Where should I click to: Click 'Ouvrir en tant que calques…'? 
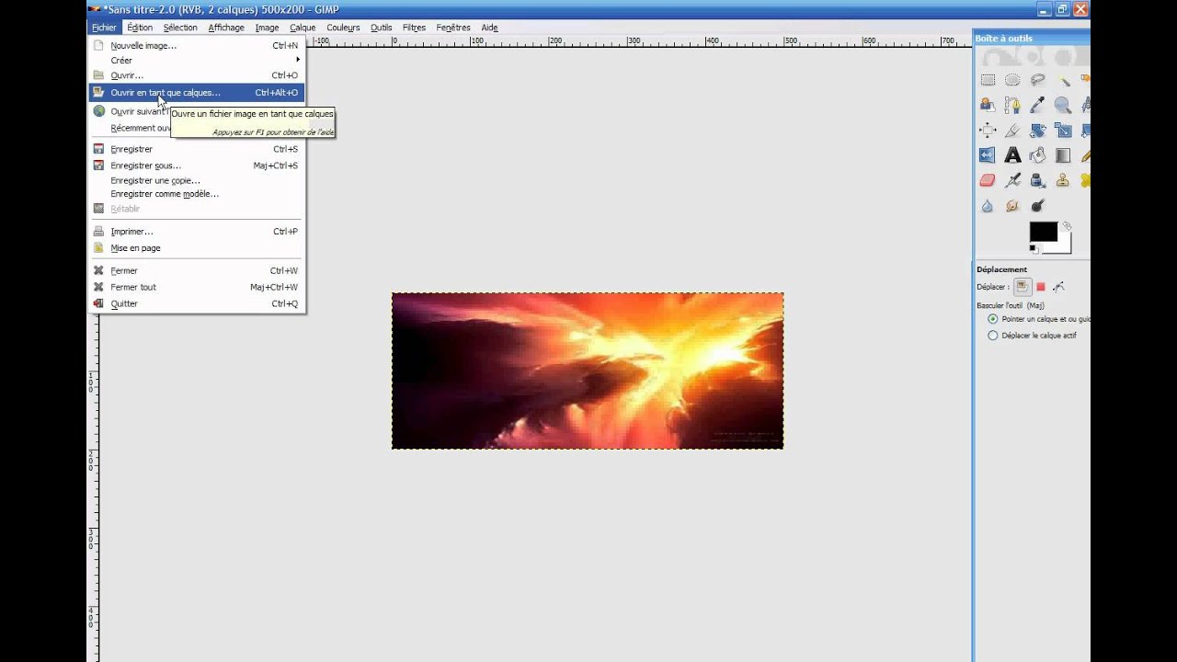coord(197,92)
